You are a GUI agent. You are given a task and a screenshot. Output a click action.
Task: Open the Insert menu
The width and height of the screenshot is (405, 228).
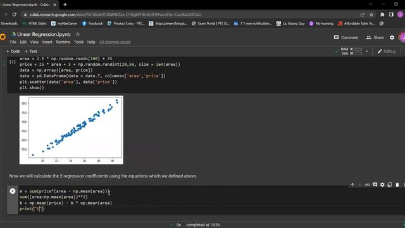47,42
